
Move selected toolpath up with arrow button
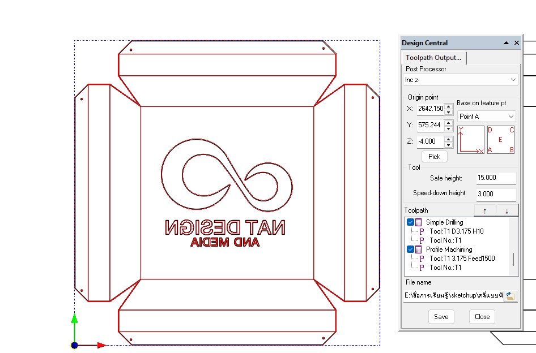click(x=484, y=211)
